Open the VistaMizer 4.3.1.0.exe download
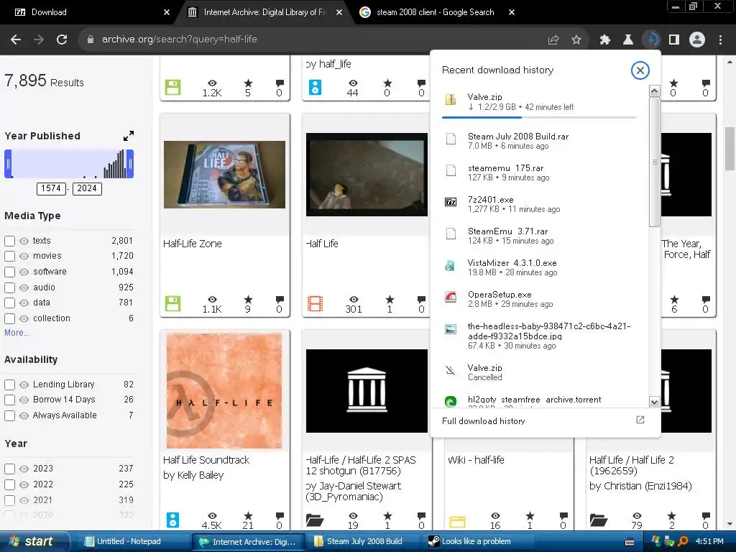This screenshot has width=736, height=552. pyautogui.click(x=540, y=267)
